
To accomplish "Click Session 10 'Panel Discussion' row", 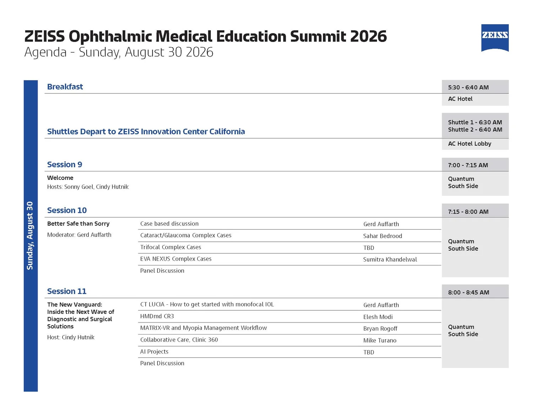I will [x=162, y=271].
